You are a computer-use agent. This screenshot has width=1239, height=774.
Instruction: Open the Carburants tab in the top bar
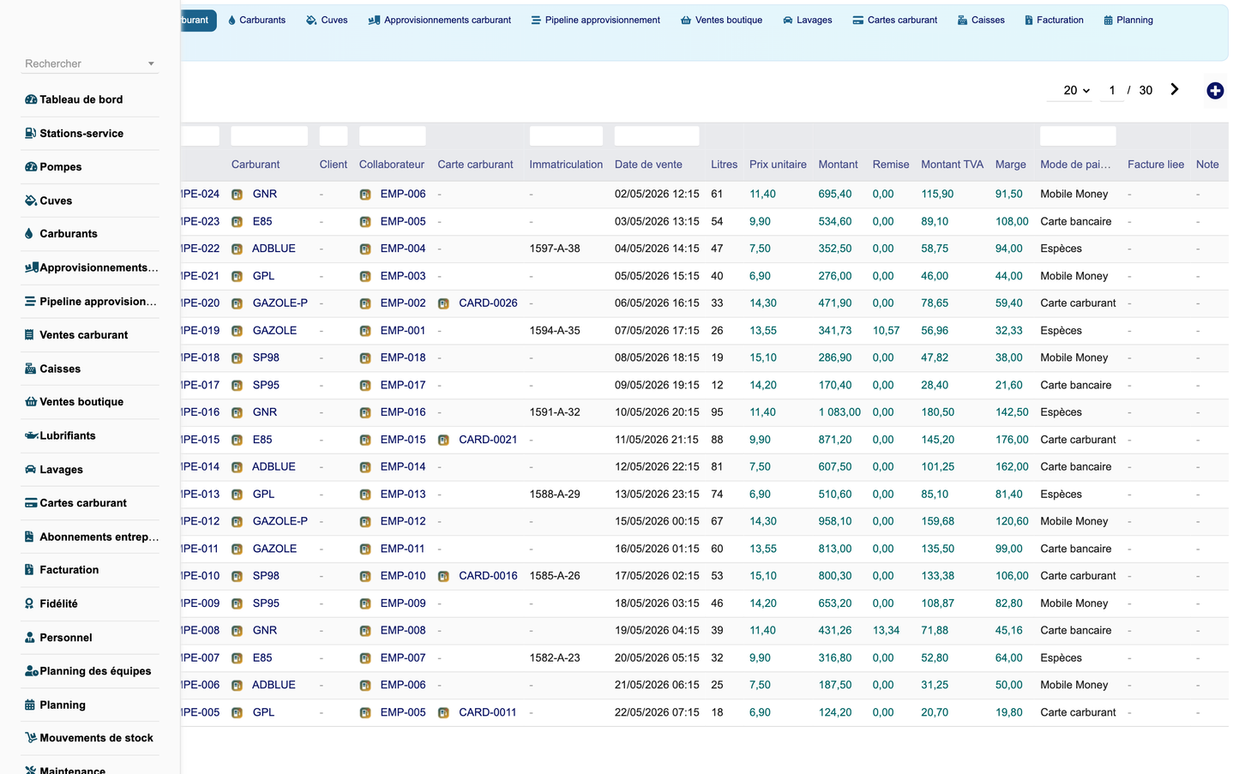(256, 20)
